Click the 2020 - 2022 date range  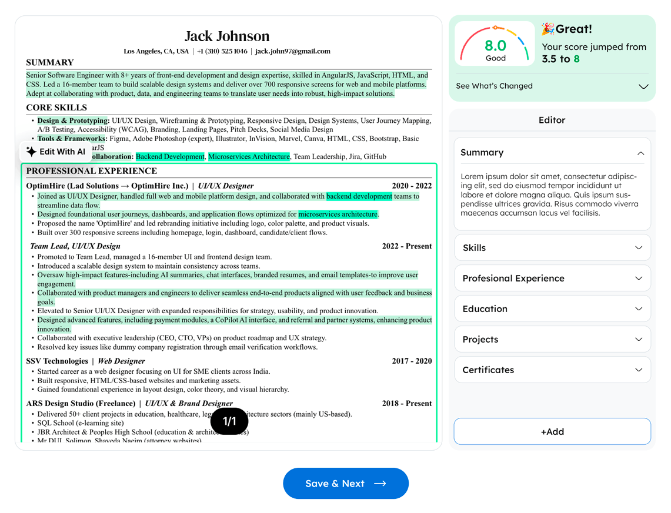click(412, 186)
